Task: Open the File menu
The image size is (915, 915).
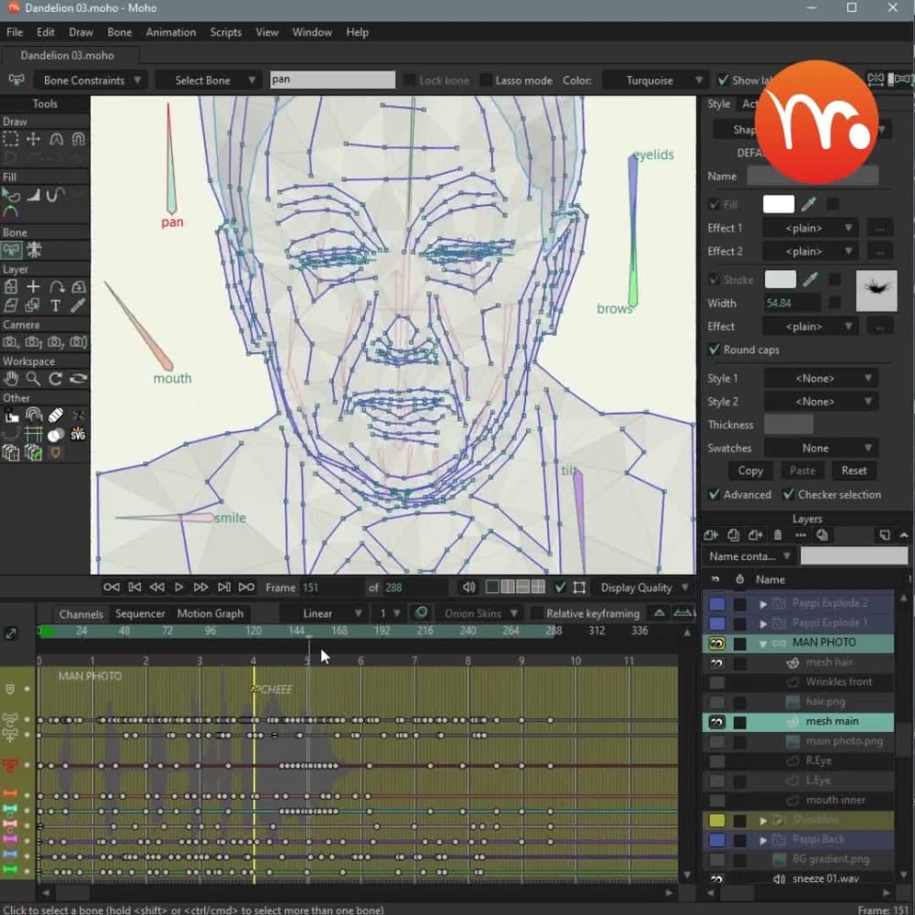Action: tap(15, 32)
